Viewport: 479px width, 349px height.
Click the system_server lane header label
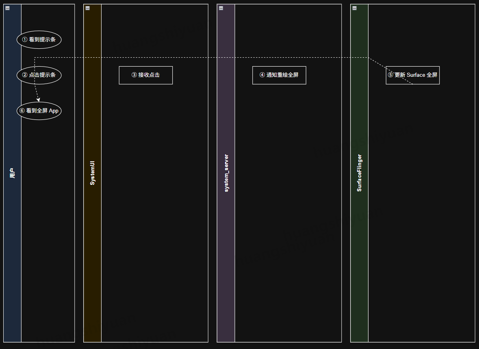pos(226,173)
